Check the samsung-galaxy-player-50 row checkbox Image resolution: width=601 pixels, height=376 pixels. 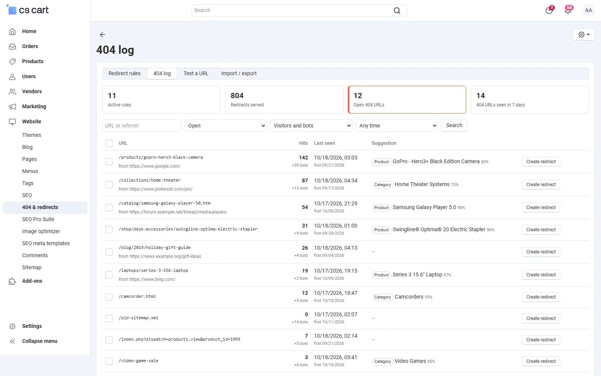(109, 208)
